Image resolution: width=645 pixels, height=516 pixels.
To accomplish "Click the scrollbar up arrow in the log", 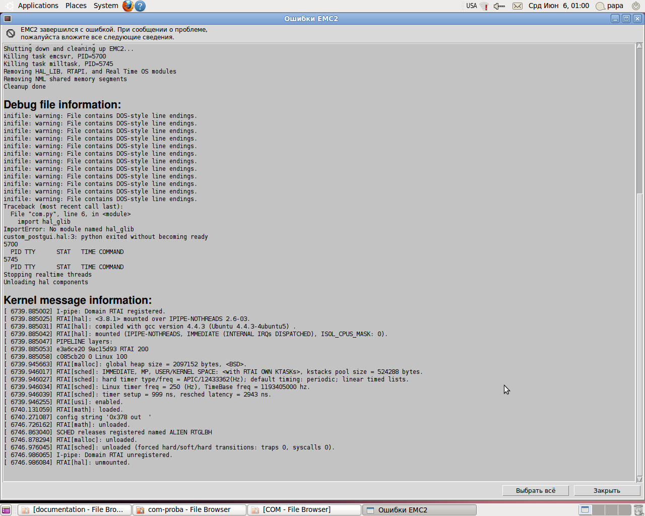I will (x=639, y=46).
